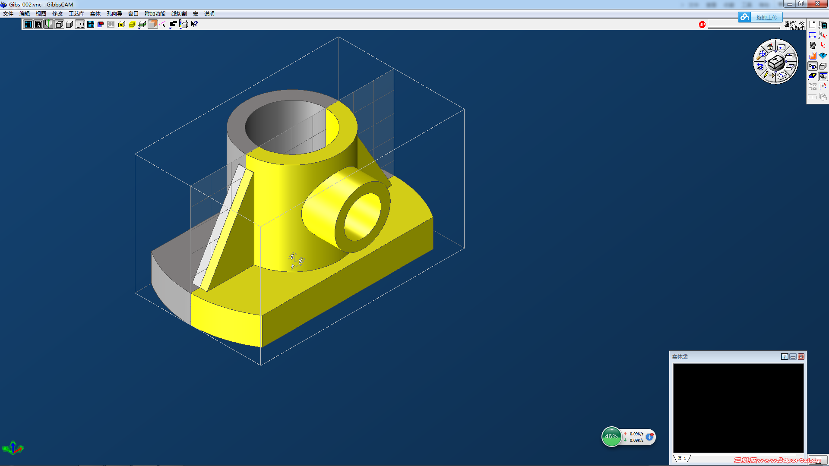
Task: Open the 线切割 menu
Action: pos(179,14)
